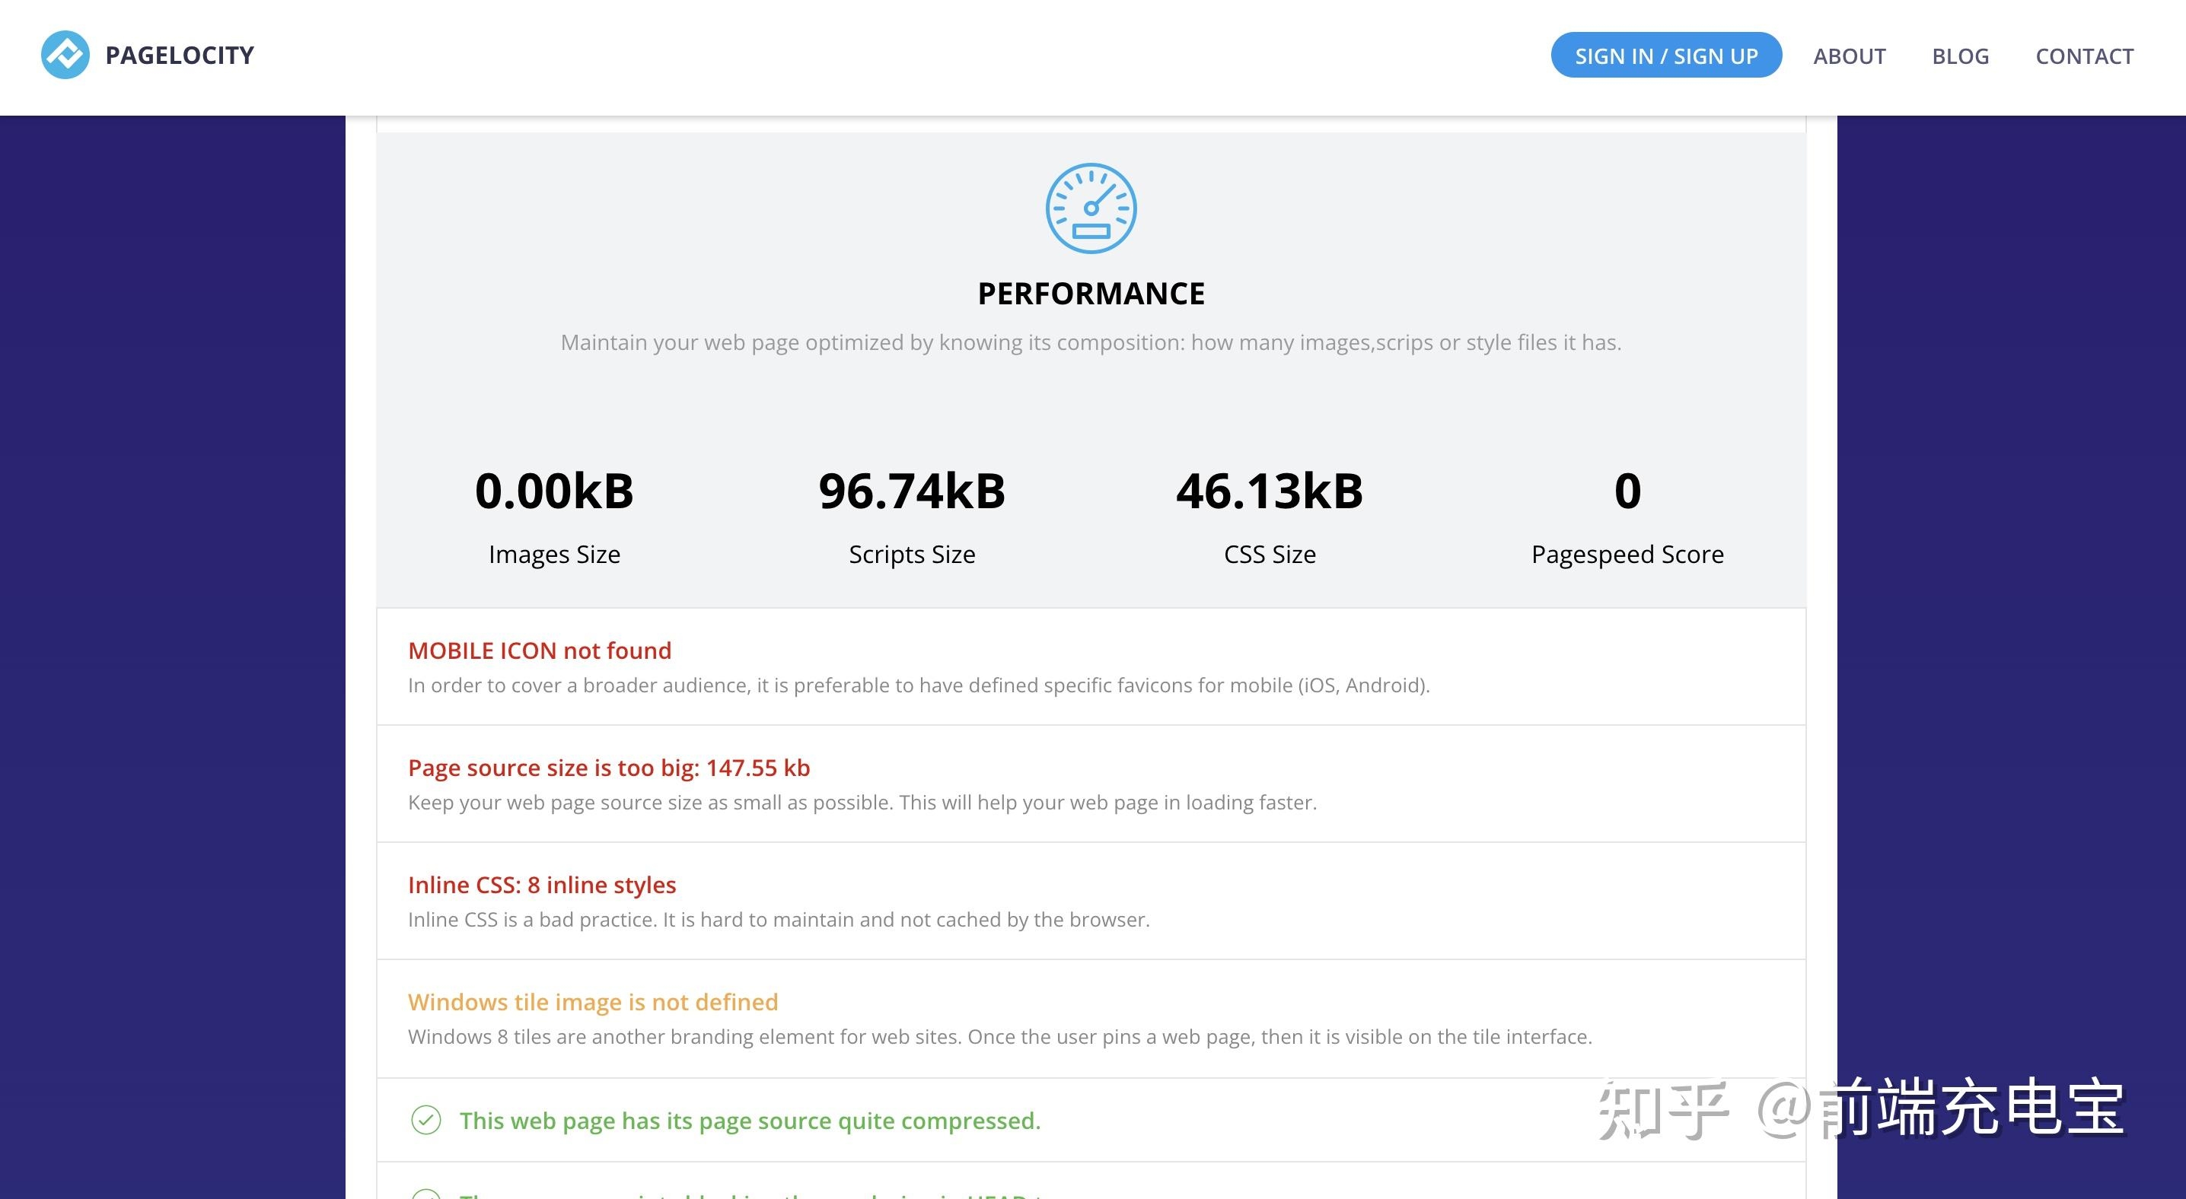Click the PAGELOCITY brand name text

coord(180,55)
